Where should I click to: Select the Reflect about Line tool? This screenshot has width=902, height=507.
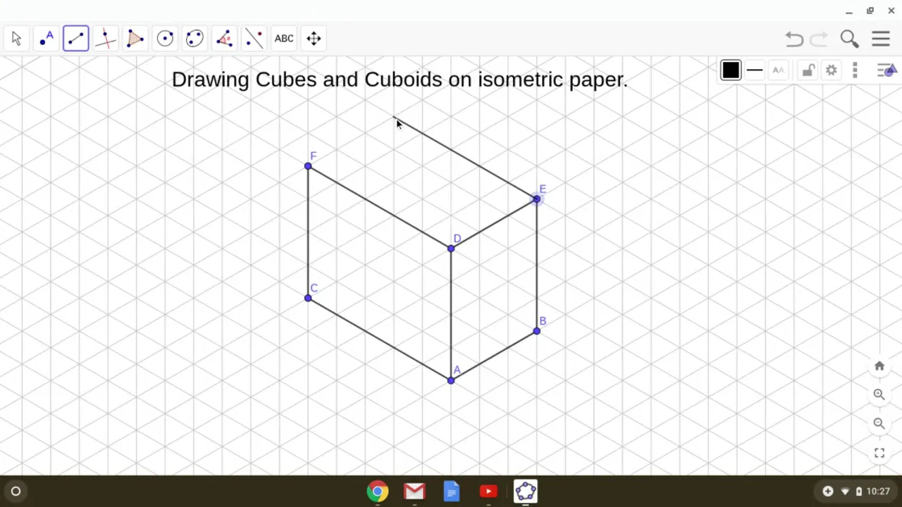(254, 39)
